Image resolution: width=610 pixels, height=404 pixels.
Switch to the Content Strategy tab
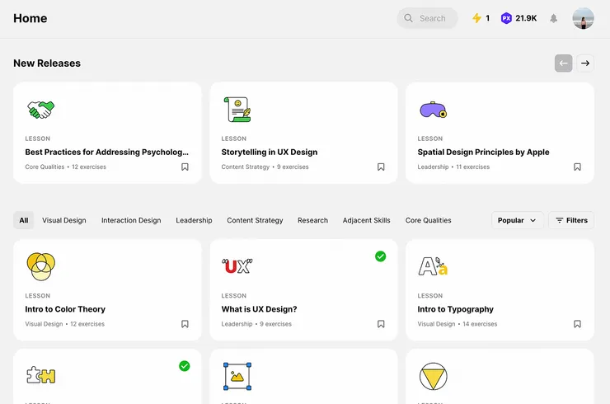click(255, 220)
